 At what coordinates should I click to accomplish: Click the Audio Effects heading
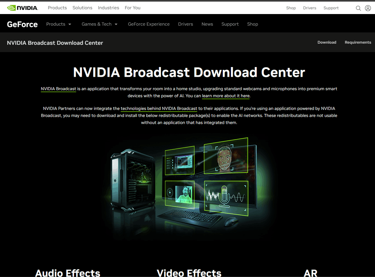coord(68,273)
